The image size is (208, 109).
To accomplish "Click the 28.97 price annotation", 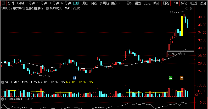I will pyautogui.click(x=172, y=54).
